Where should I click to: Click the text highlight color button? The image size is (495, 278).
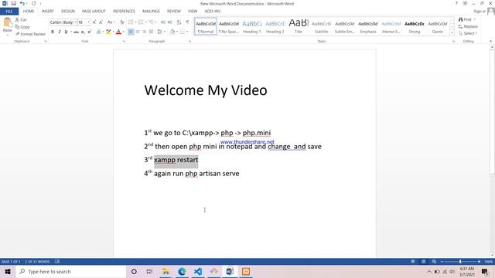click(x=108, y=32)
